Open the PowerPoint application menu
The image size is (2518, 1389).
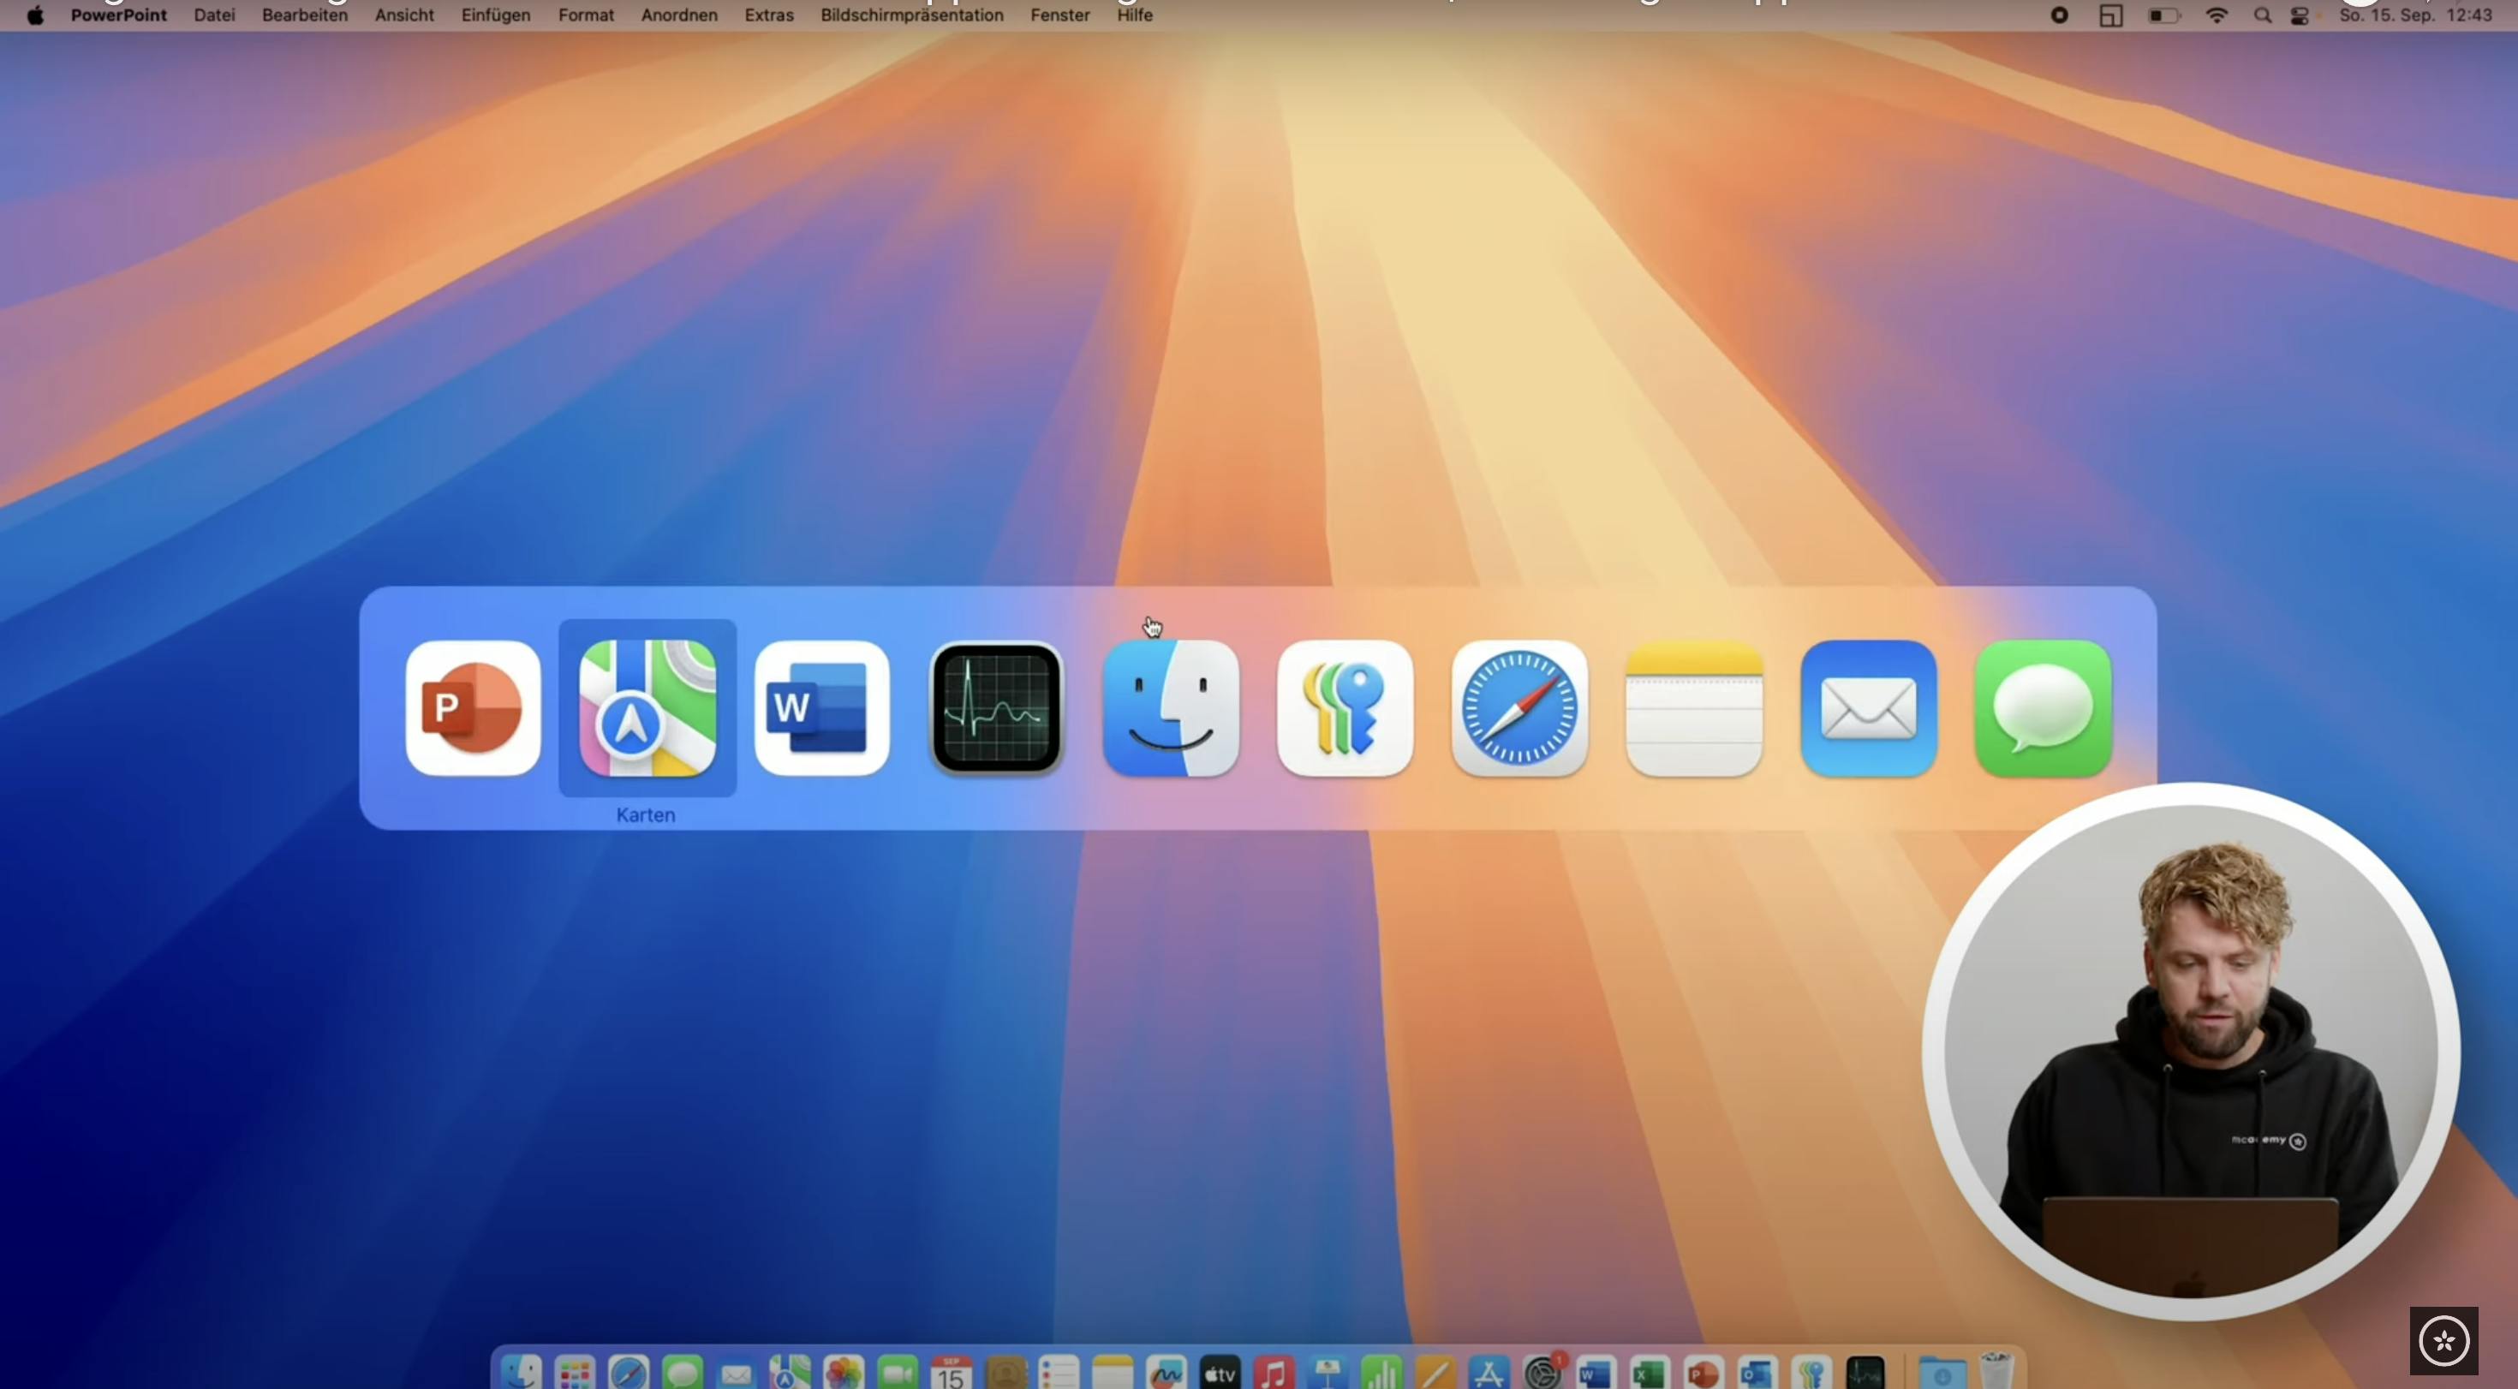118,15
